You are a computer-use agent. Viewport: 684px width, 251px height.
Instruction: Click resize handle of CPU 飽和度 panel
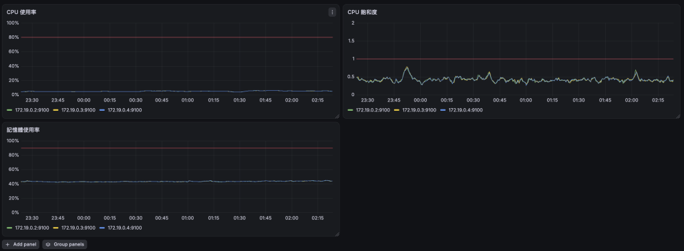(x=678, y=116)
